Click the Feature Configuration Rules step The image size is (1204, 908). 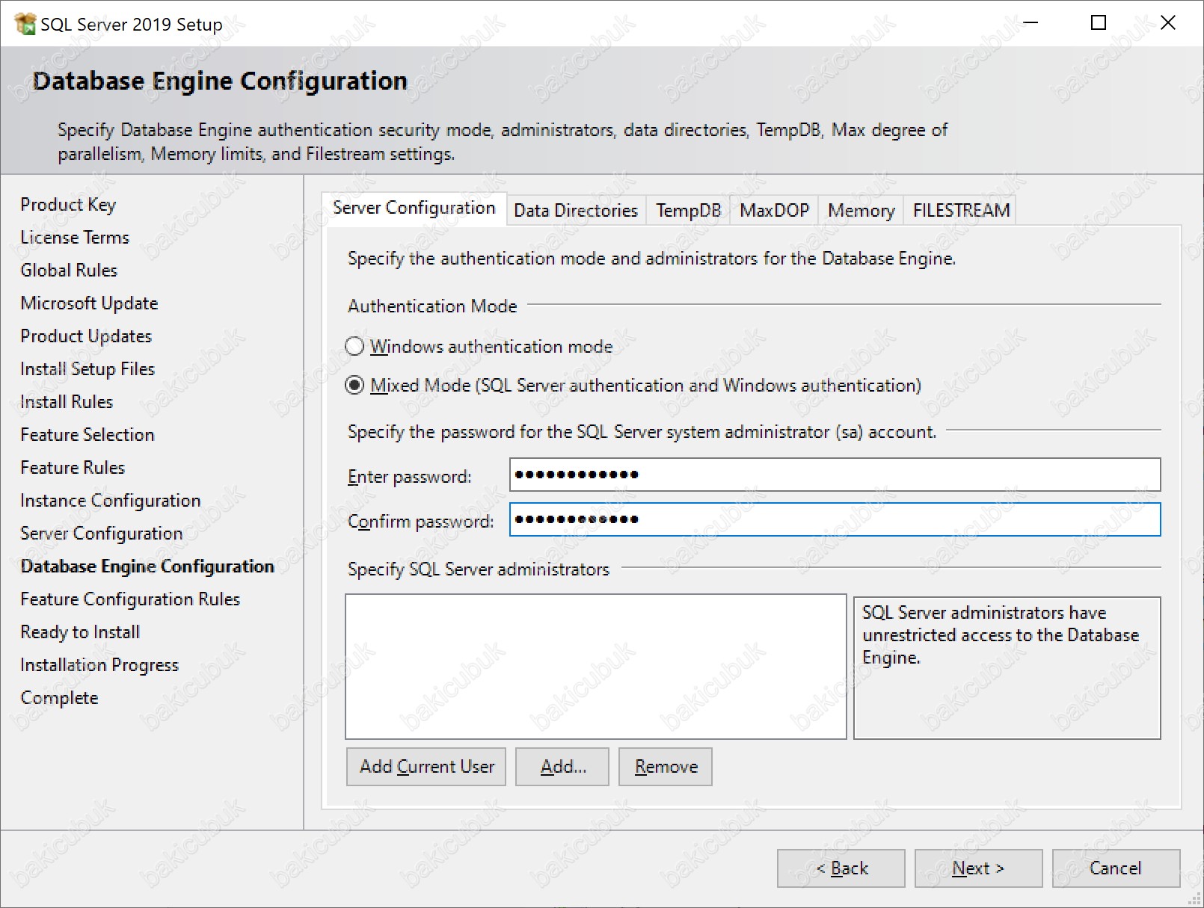[x=130, y=599]
